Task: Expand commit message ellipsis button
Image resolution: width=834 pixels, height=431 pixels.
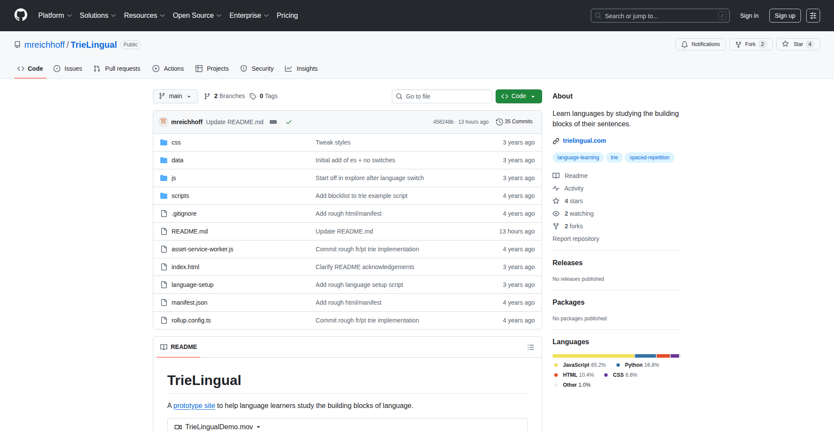Action: click(x=273, y=122)
